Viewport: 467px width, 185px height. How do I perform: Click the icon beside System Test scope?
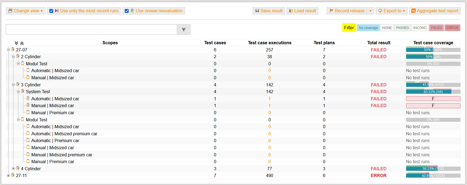point(23,91)
